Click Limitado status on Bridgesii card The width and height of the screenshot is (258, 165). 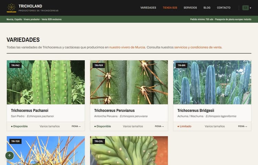click(x=184, y=126)
